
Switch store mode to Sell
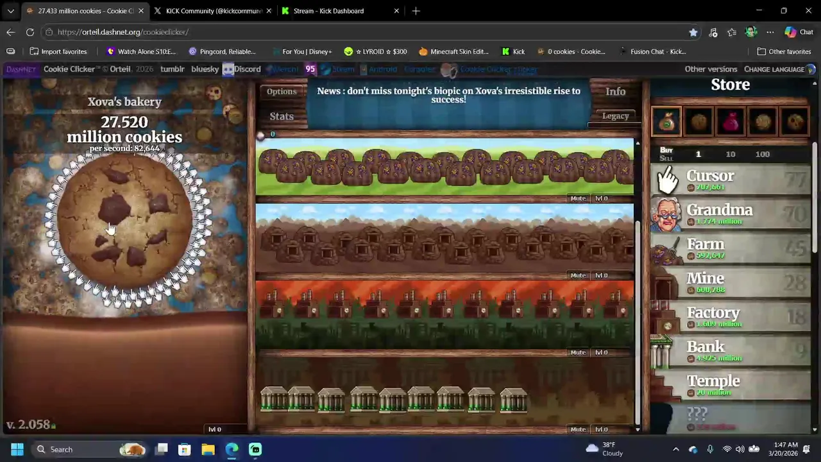coord(666,158)
